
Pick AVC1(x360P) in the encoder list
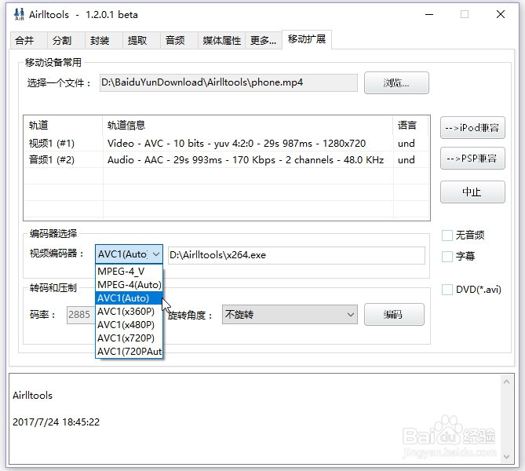(129, 312)
